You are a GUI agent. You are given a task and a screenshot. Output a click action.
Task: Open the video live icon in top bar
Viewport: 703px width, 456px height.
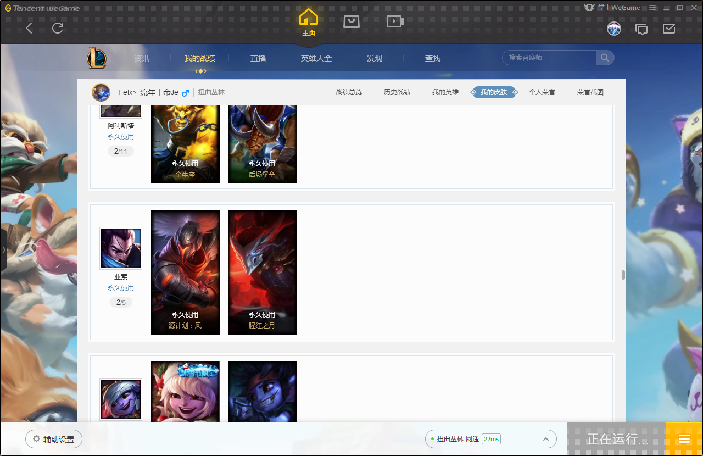395,21
